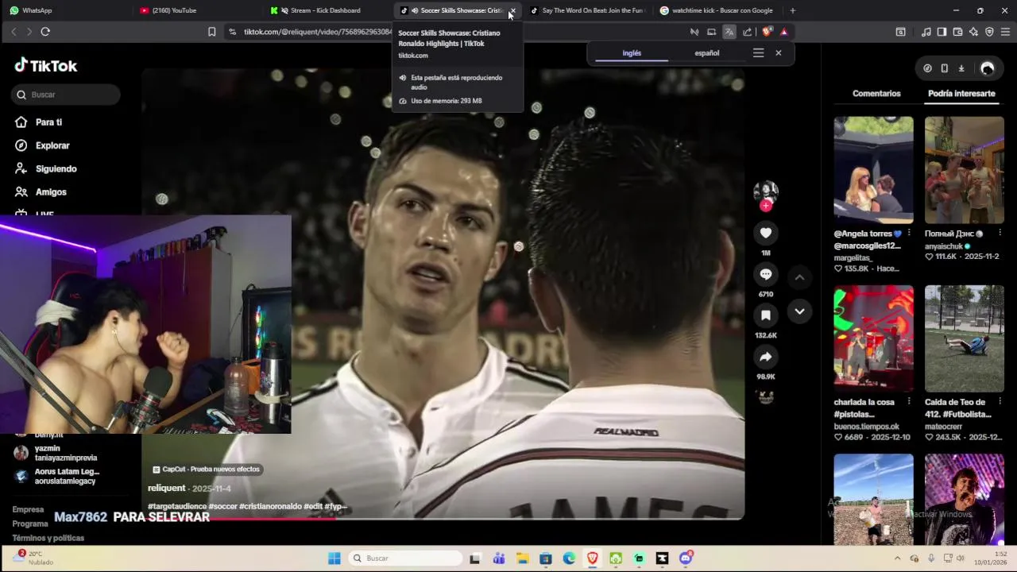Bookmark the video using the favorites icon
The height and width of the screenshot is (572, 1017).
[766, 315]
